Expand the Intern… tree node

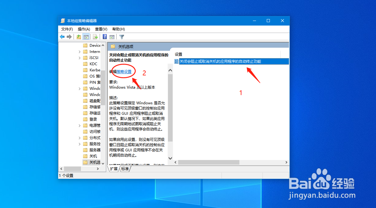80,52
